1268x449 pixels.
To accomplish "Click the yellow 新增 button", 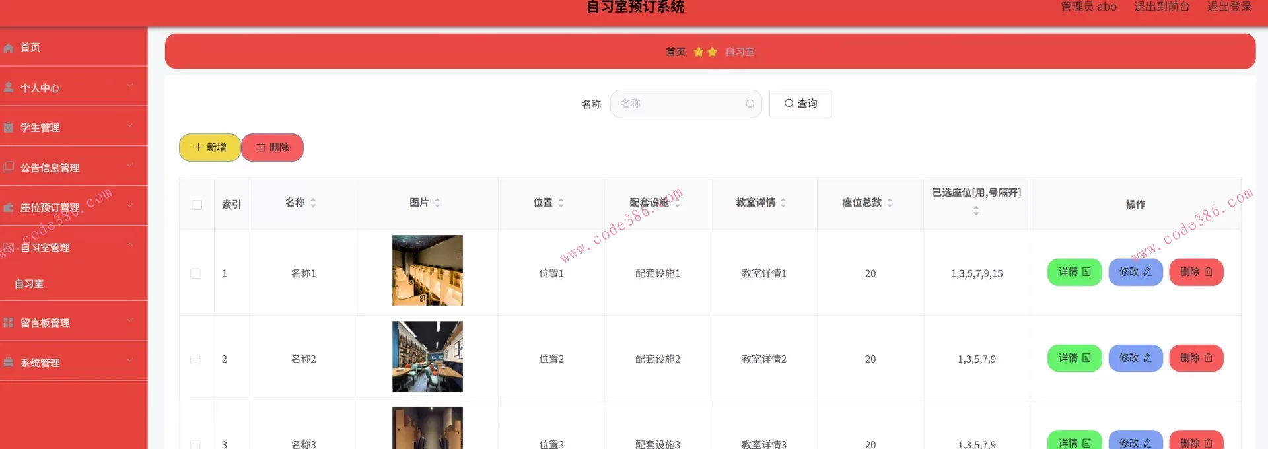I will click(210, 147).
